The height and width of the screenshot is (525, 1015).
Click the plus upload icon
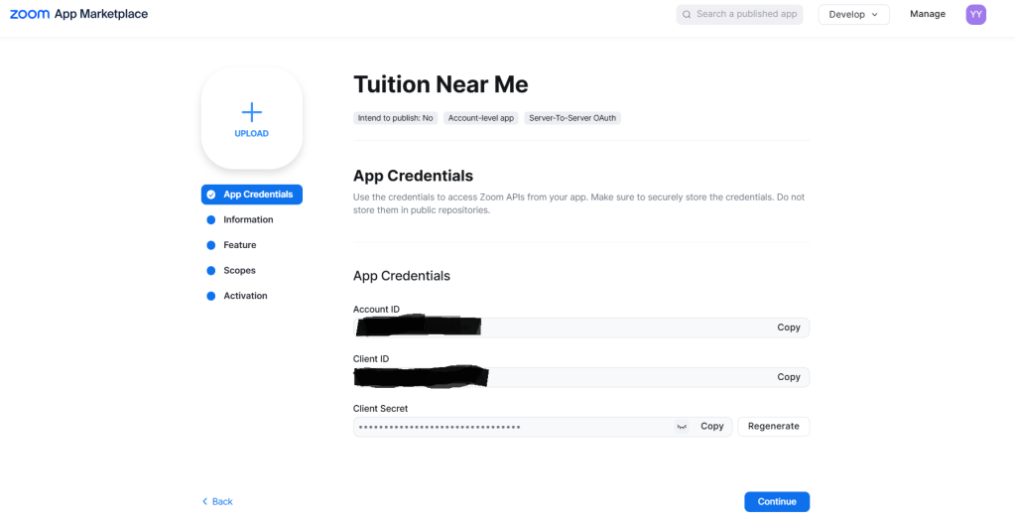(252, 112)
